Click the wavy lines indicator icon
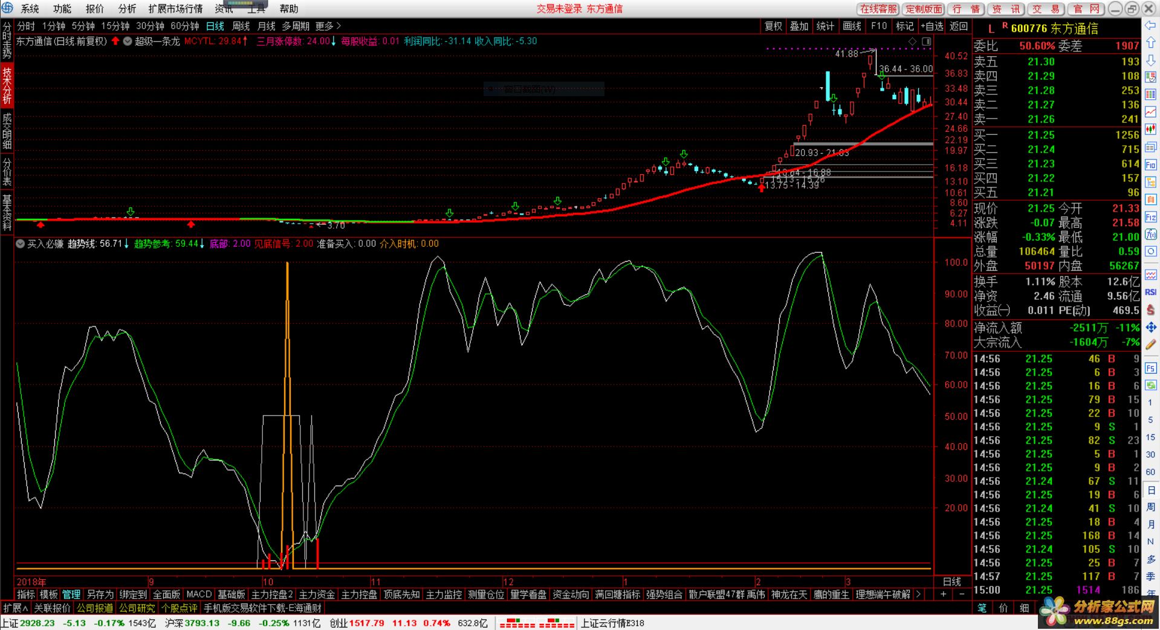This screenshot has width=1160, height=630. pos(1150,275)
